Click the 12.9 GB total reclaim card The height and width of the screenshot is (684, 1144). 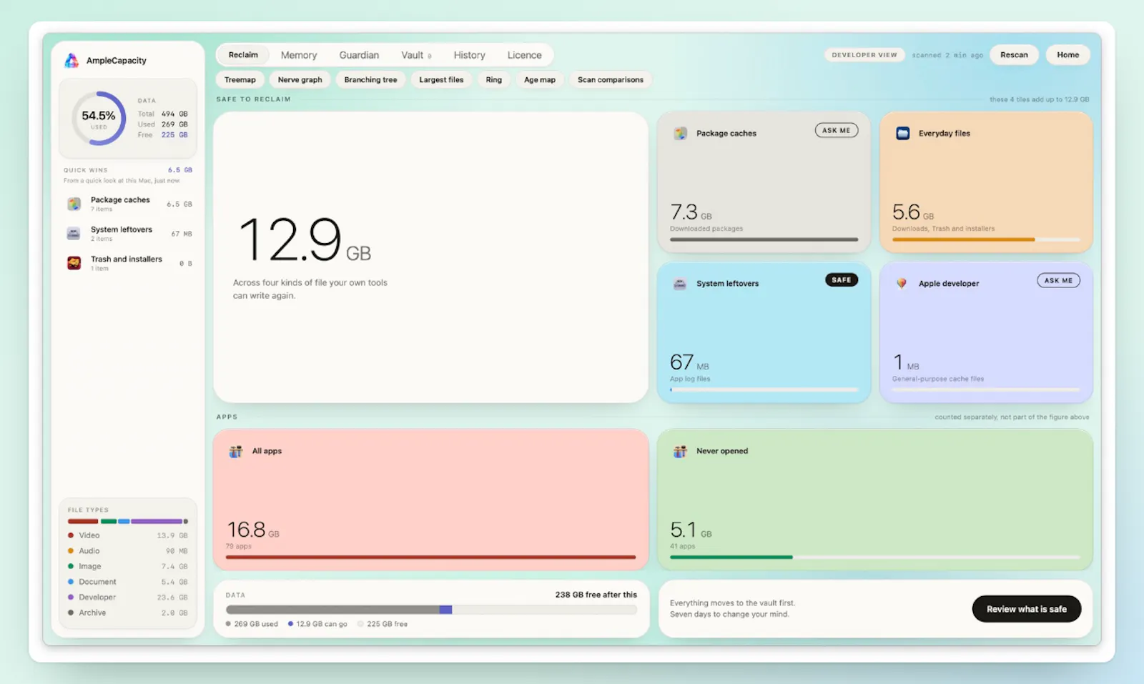coord(430,257)
